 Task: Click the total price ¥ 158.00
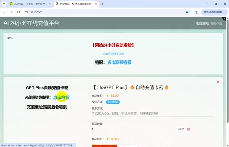(112, 139)
